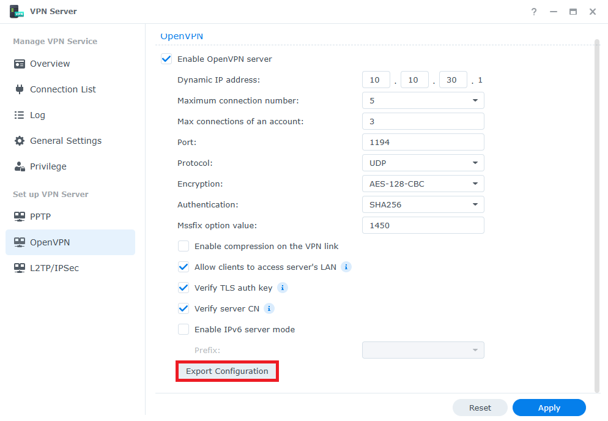Open the Maximum connection number dropdown
The image size is (608, 421).
point(476,100)
